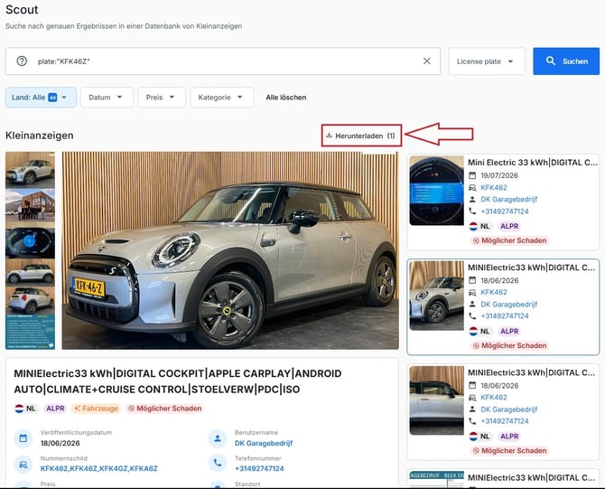605x489 pixels.
Task: Open the Datum filter dropdown
Action: pyautogui.click(x=107, y=98)
